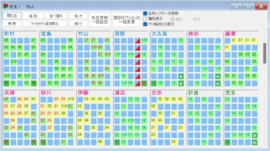This screenshot has width=270, height=151.
Task: Select the 条件 radio button
Action: [190, 19]
